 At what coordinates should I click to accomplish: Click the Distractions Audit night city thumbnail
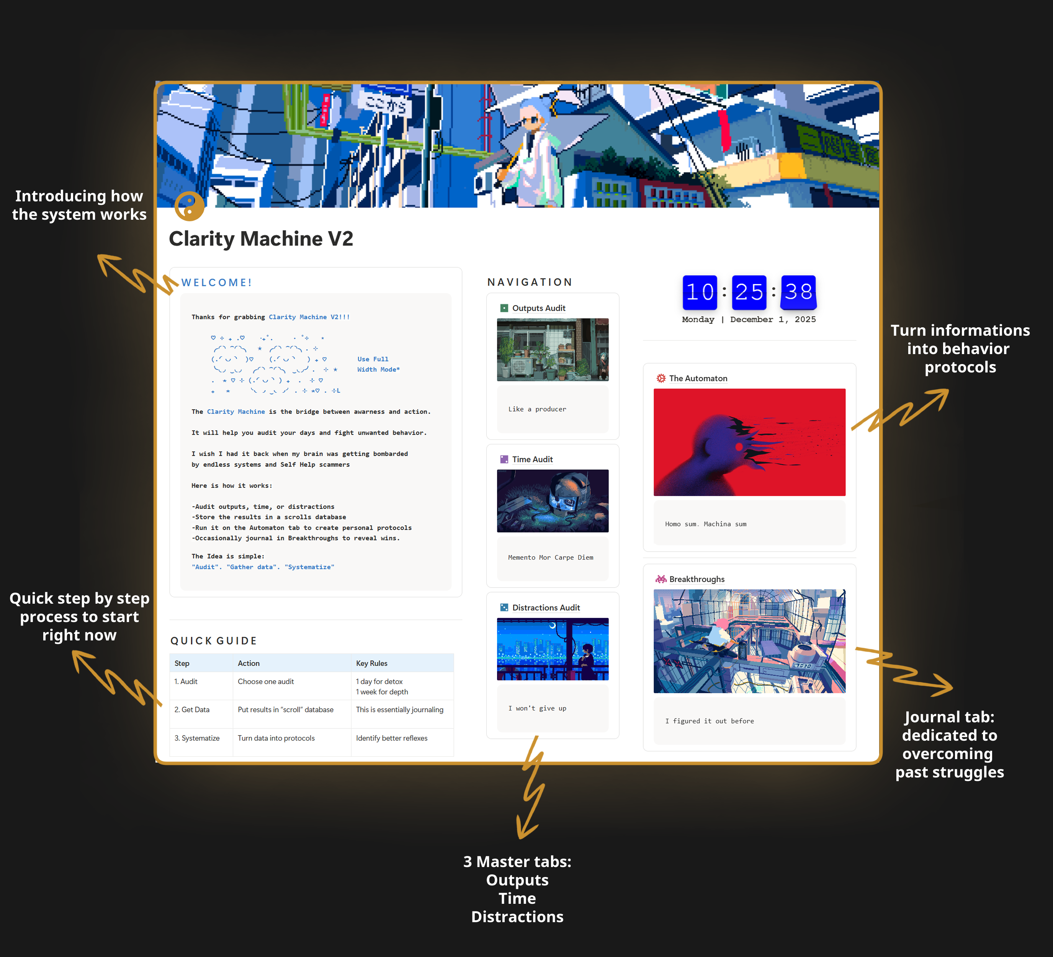[553, 649]
